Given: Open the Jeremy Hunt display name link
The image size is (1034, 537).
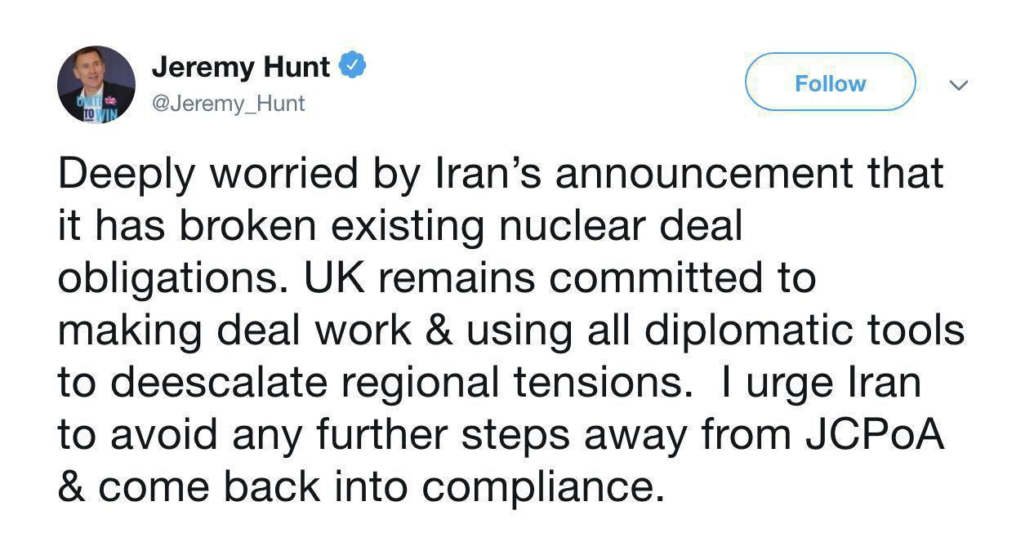Looking at the screenshot, I should 241,67.
